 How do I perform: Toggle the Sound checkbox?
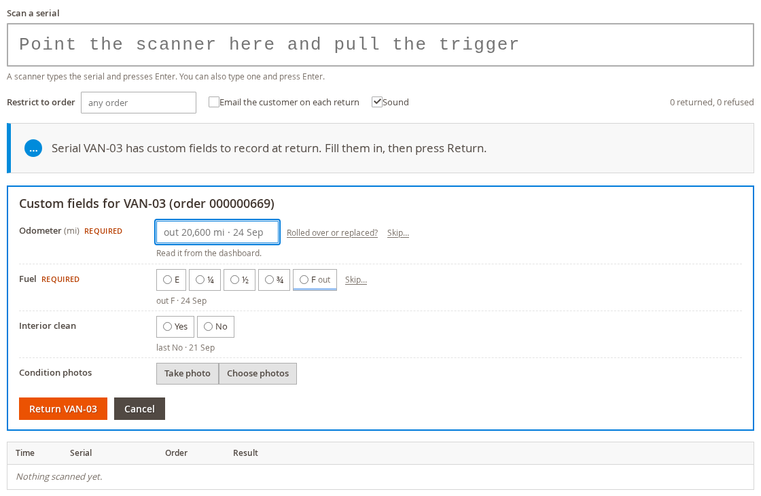(376, 102)
